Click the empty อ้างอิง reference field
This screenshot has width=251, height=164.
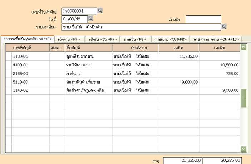tap(203, 19)
